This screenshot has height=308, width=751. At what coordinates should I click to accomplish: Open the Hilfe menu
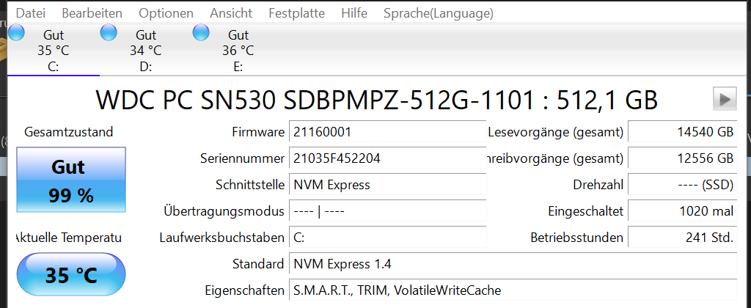coord(354,13)
